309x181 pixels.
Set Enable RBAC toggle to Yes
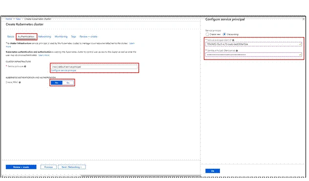click(x=68, y=83)
